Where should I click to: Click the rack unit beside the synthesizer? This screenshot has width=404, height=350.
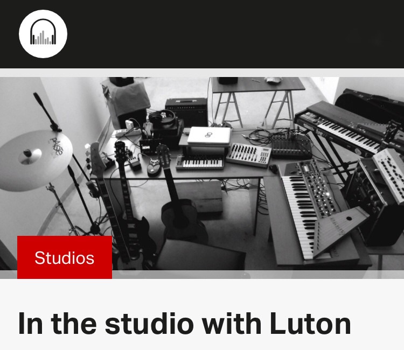coord(375,198)
